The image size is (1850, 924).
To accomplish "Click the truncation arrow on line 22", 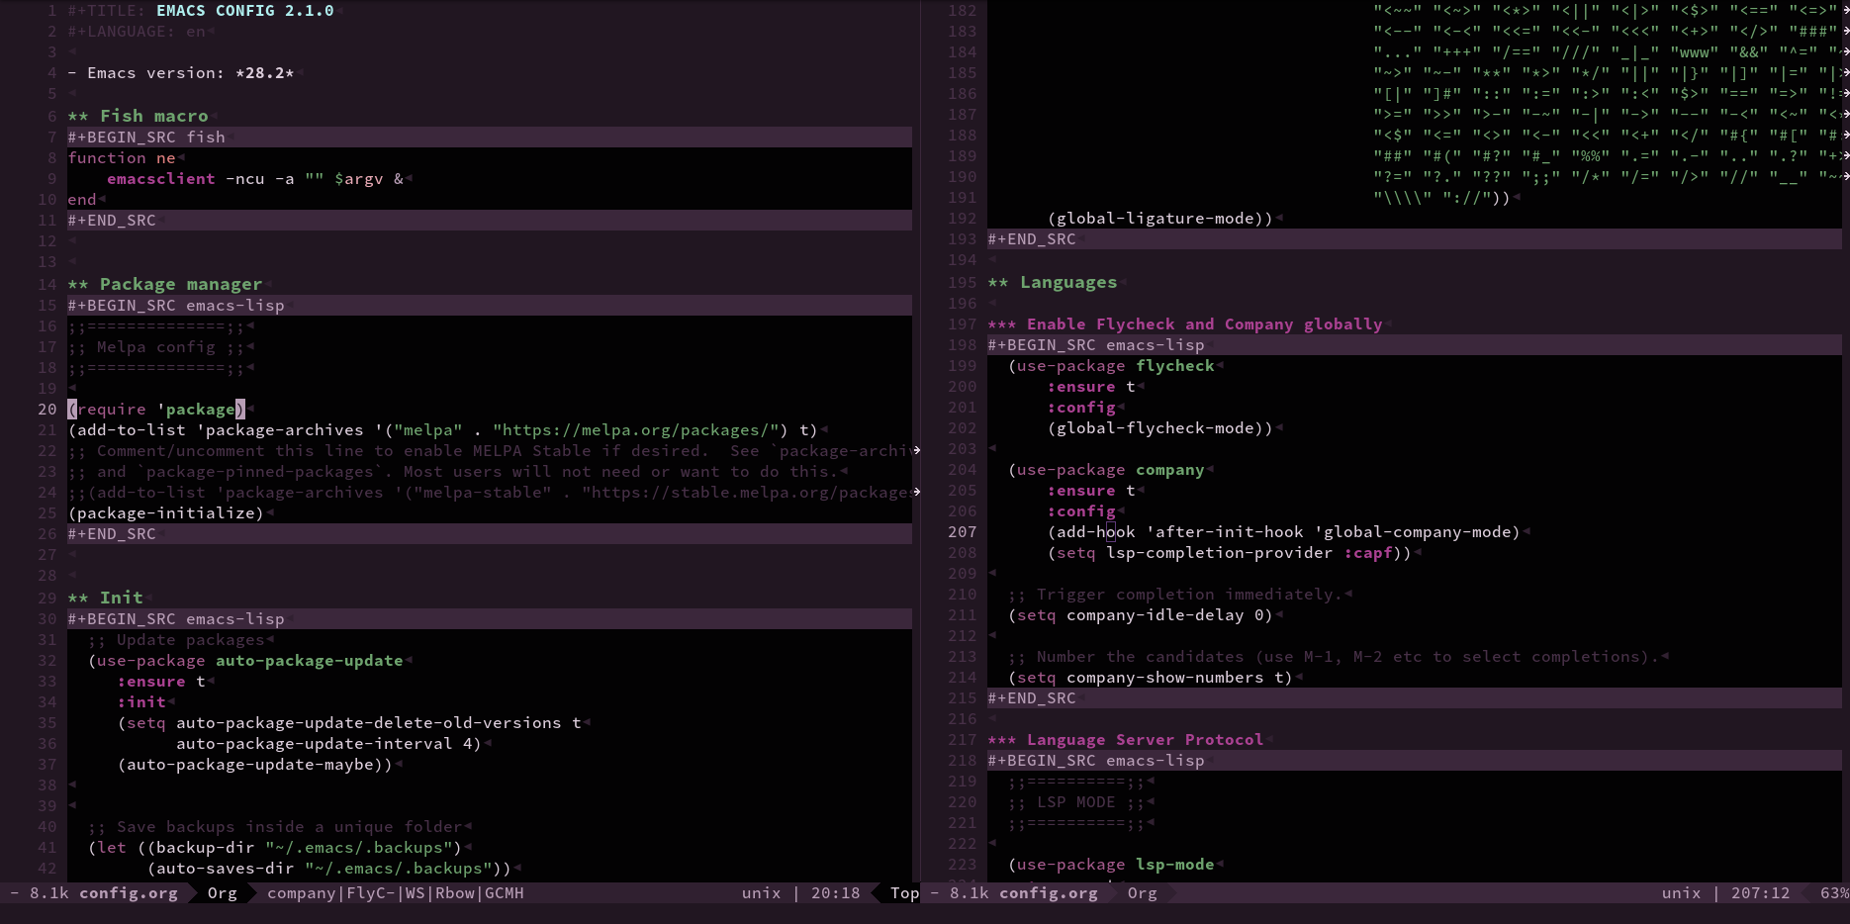I will (x=917, y=450).
